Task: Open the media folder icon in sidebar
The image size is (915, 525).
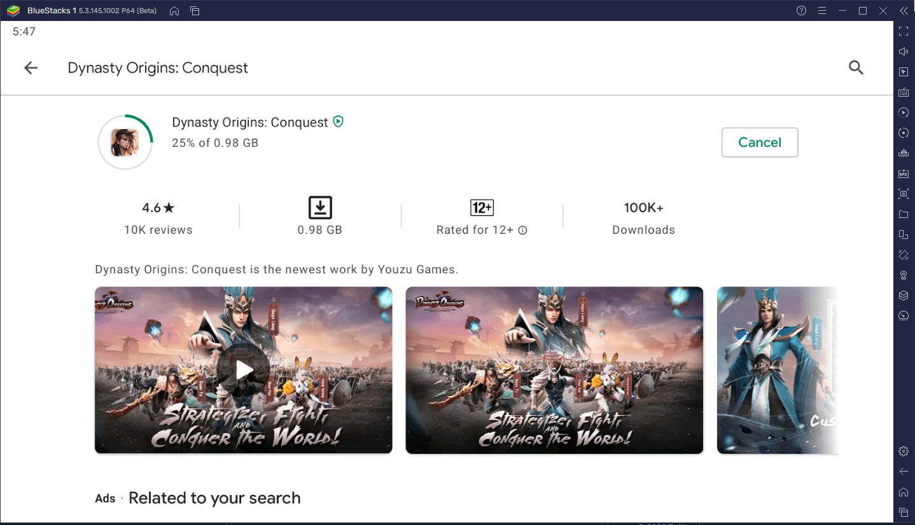Action: click(903, 214)
